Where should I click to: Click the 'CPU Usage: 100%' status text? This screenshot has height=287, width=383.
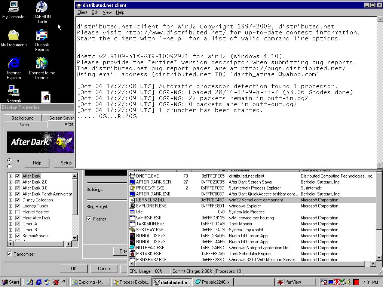tap(146, 271)
